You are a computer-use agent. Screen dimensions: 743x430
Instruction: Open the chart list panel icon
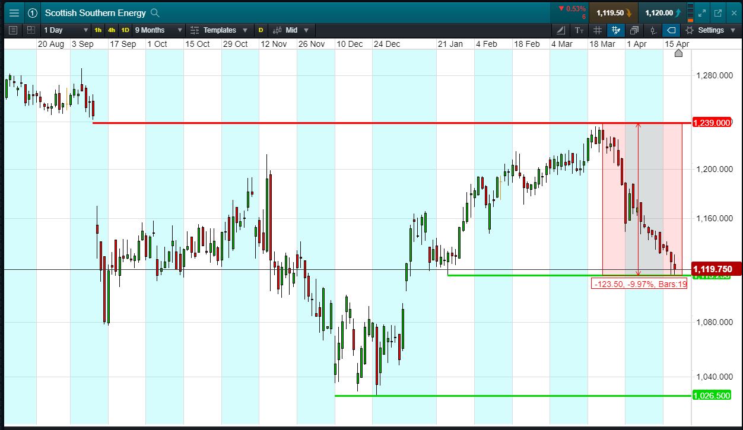[13, 30]
